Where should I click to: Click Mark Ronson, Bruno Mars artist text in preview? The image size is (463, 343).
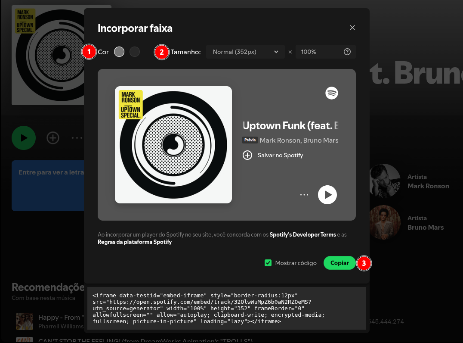pos(299,140)
